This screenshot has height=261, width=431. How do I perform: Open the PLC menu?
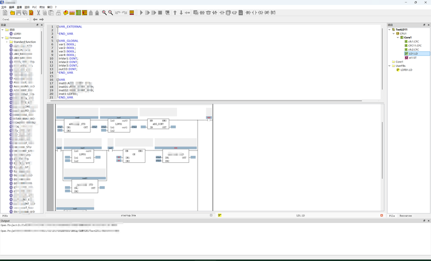pyautogui.click(x=34, y=7)
